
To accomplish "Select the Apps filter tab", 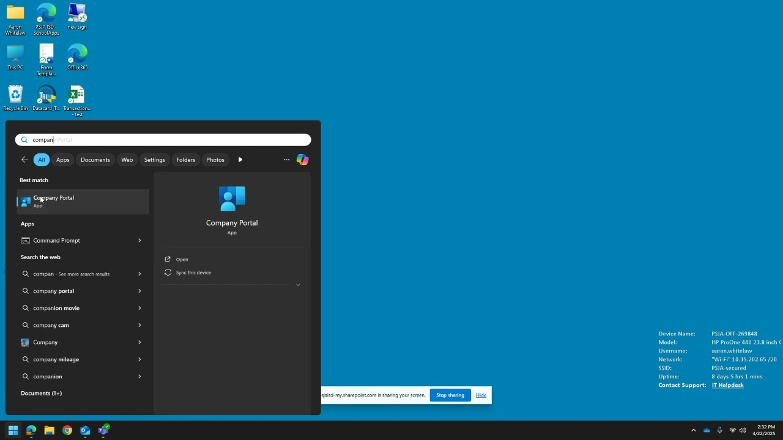I will point(63,159).
